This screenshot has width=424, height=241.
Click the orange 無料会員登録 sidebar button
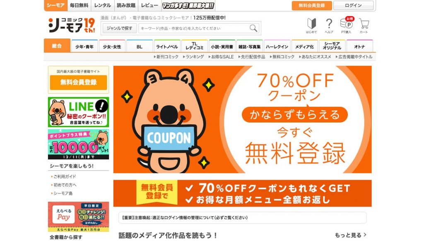coord(78,82)
